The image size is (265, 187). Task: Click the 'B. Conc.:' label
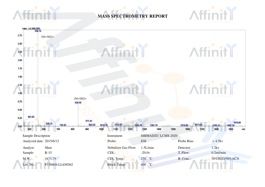pos(184,159)
